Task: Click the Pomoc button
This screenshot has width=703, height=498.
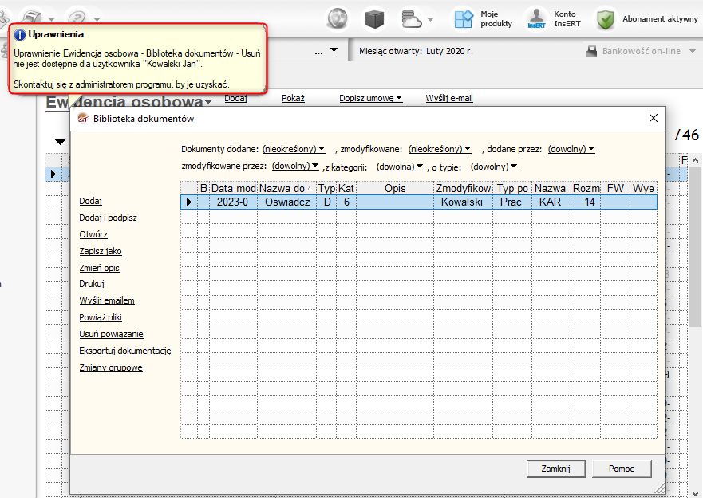Action: tap(622, 469)
